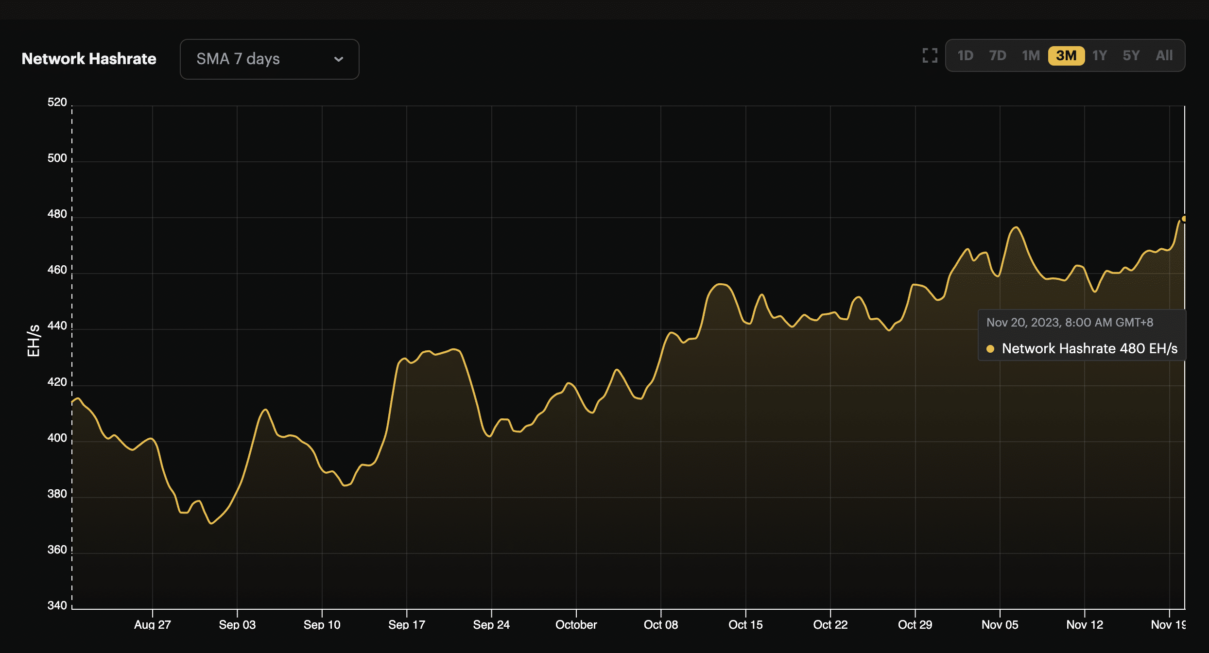Screen dimensions: 1209x653
Task: Click the dropdown chevron arrow
Action: tap(339, 59)
